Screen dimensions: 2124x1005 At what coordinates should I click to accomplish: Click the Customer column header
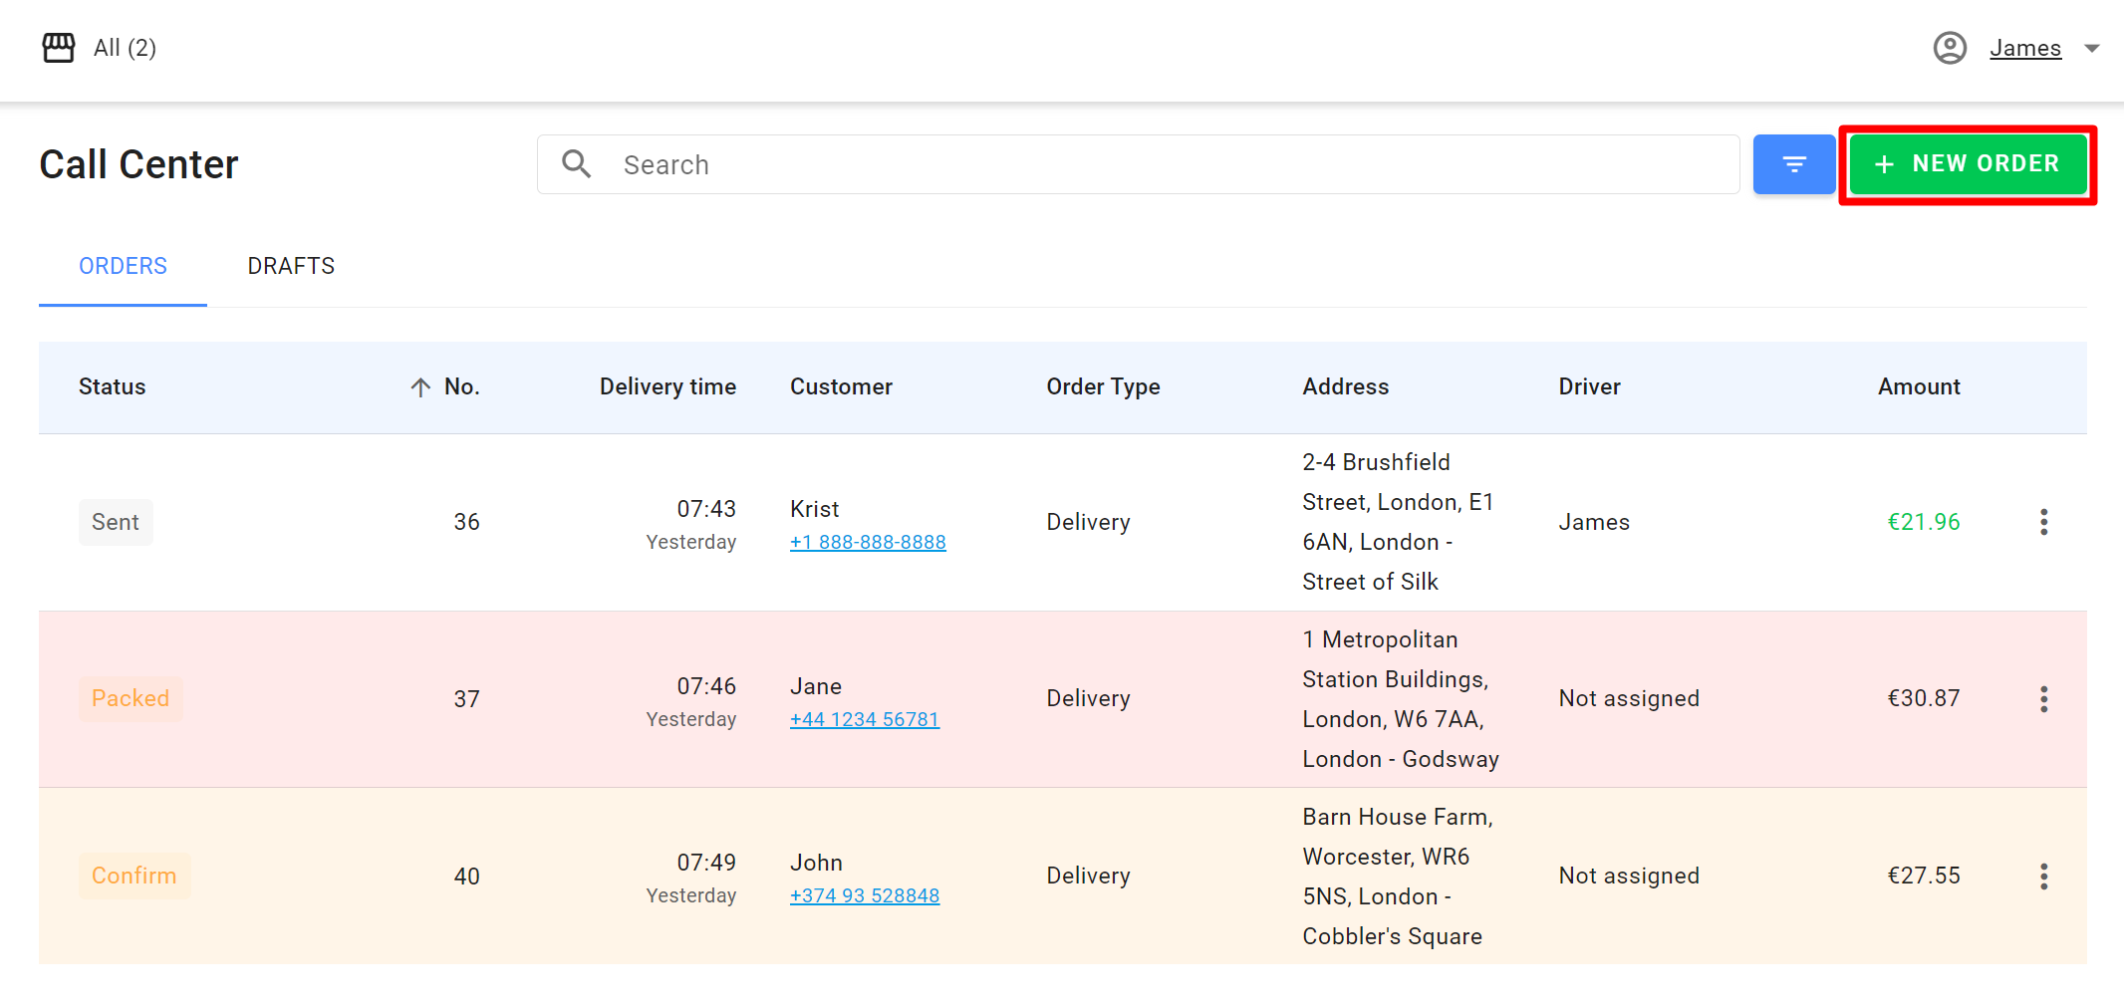click(841, 386)
